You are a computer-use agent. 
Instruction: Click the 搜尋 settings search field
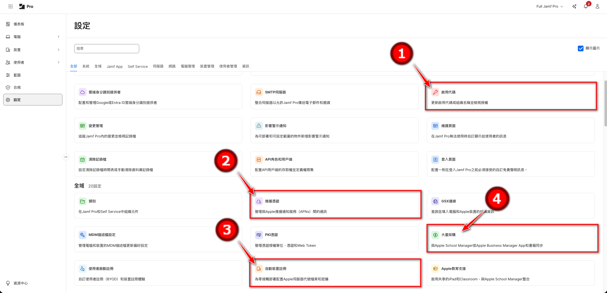coord(107,48)
